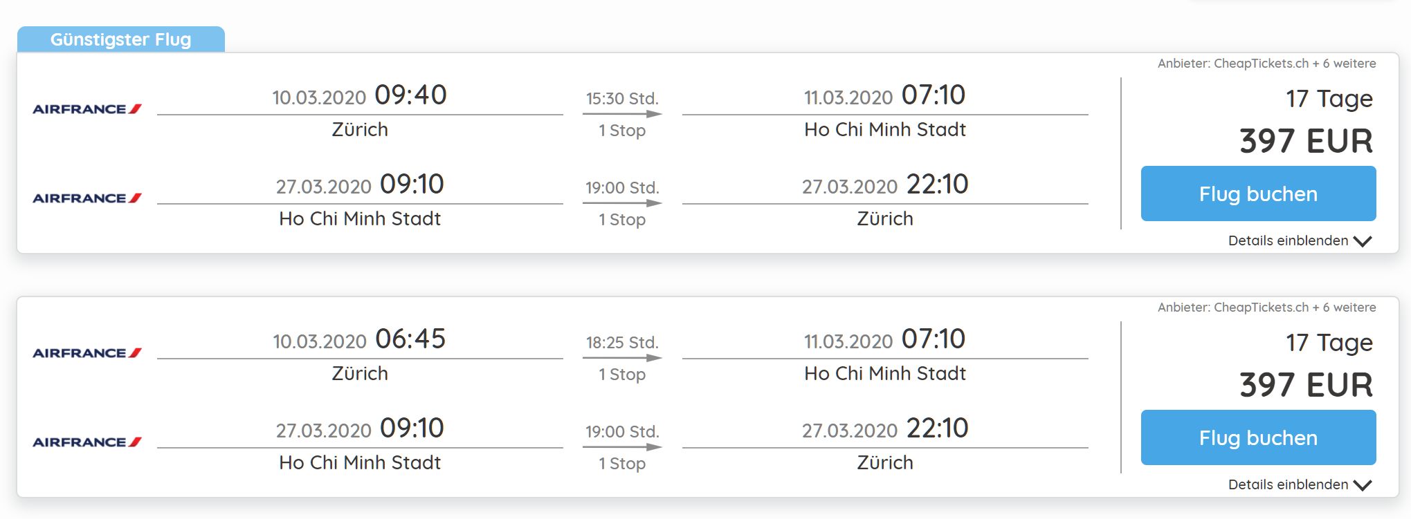Click second offer's return 19:00 Std. arrow
1411x519 pixels.
pos(622,447)
